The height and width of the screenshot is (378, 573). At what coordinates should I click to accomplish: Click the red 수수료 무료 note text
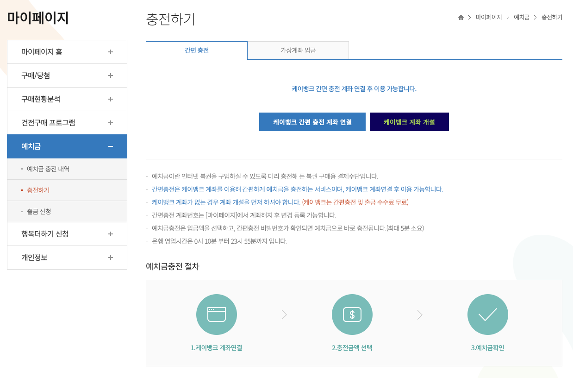pyautogui.click(x=355, y=202)
